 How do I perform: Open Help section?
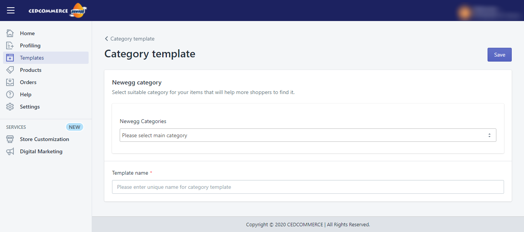click(46, 94)
